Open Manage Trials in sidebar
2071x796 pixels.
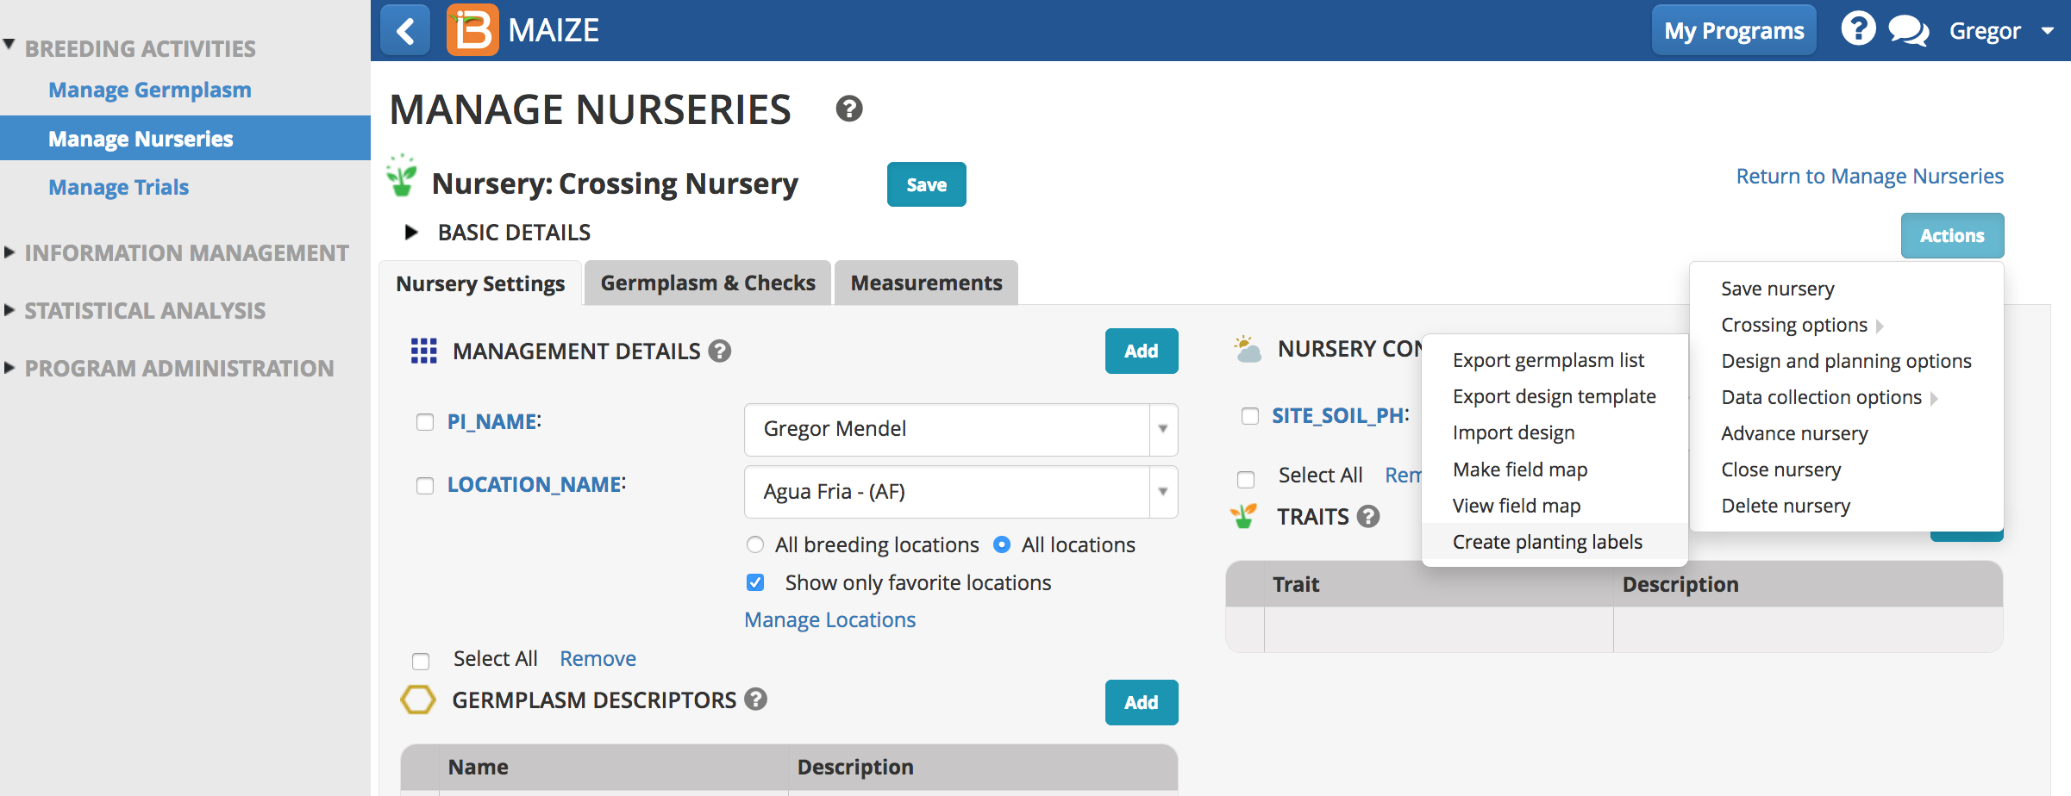coord(118,187)
